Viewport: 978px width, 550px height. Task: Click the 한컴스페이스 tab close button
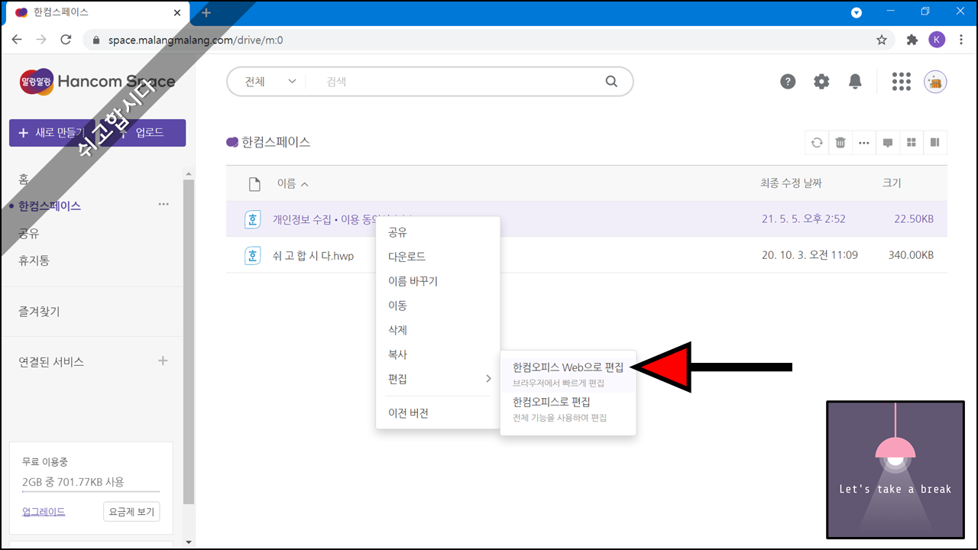[177, 13]
